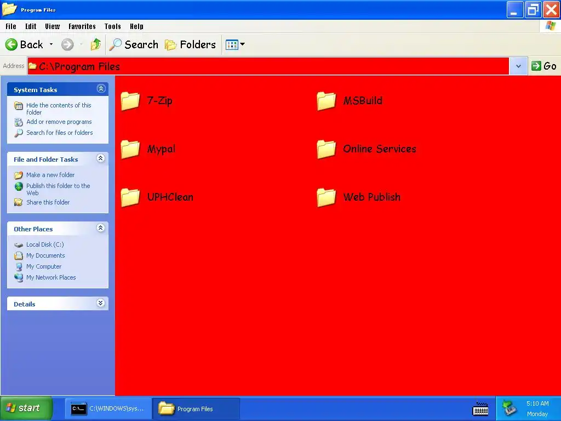Click Publish this folder to the Web
This screenshot has width=561, height=421.
[x=58, y=189]
